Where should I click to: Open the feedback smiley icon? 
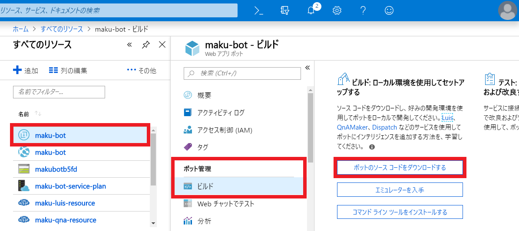389,10
